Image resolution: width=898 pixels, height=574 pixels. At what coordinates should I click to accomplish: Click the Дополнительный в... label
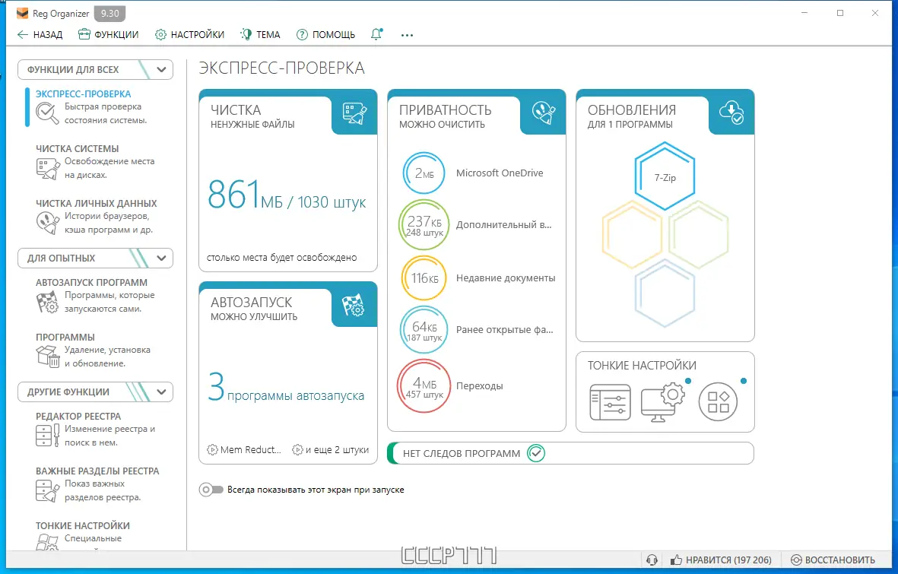point(504,224)
